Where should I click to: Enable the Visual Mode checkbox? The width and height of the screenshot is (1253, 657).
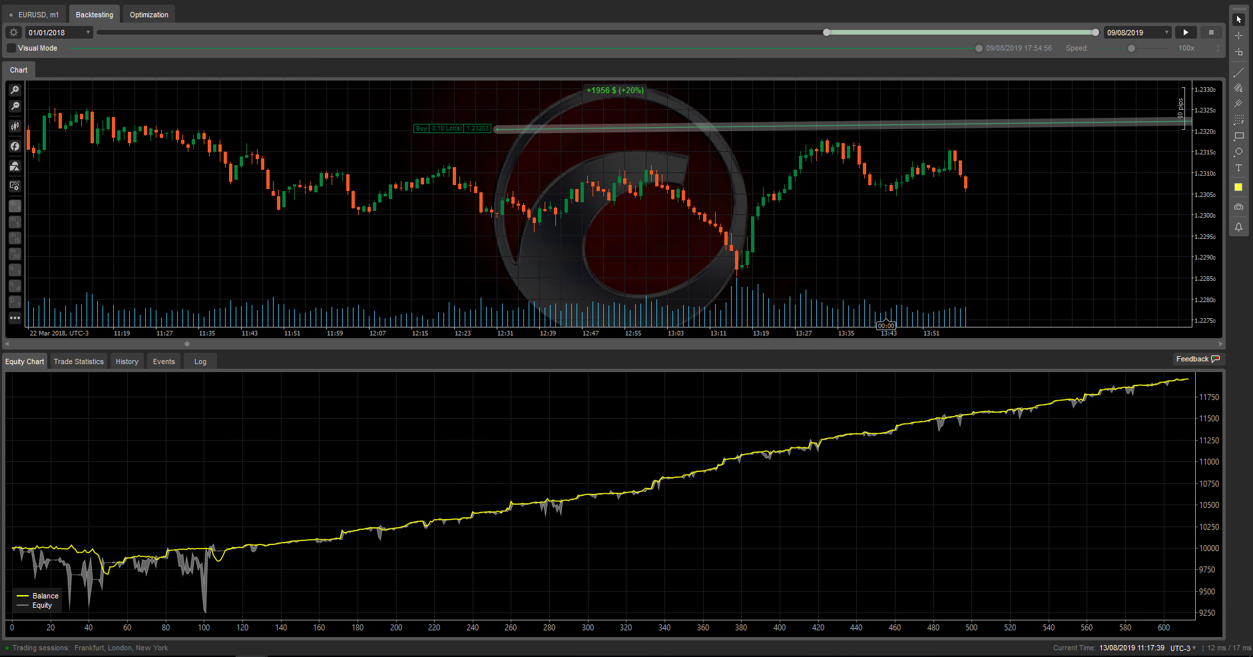pyautogui.click(x=11, y=48)
